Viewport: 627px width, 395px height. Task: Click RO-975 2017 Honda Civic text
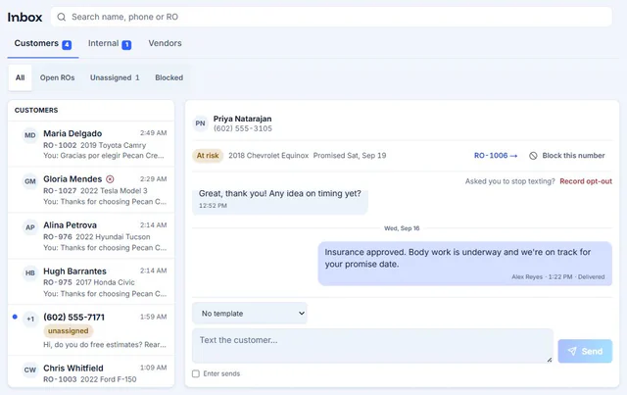click(x=89, y=282)
